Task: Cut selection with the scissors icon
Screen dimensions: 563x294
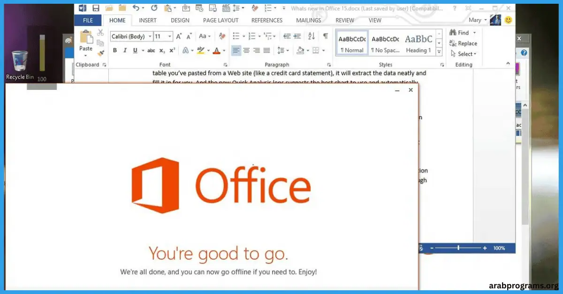Action: (100, 32)
